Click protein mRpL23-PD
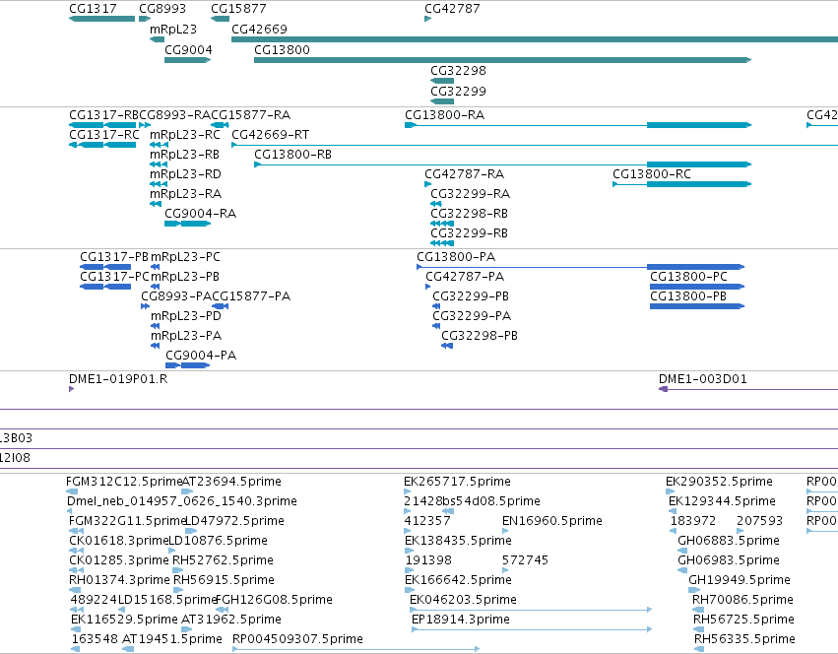 pyautogui.click(x=186, y=316)
